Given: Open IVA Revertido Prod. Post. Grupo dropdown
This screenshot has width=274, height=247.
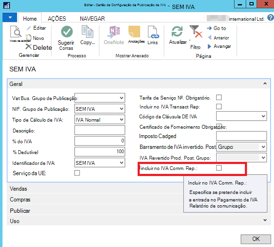Looking at the screenshot, I should tap(263, 158).
